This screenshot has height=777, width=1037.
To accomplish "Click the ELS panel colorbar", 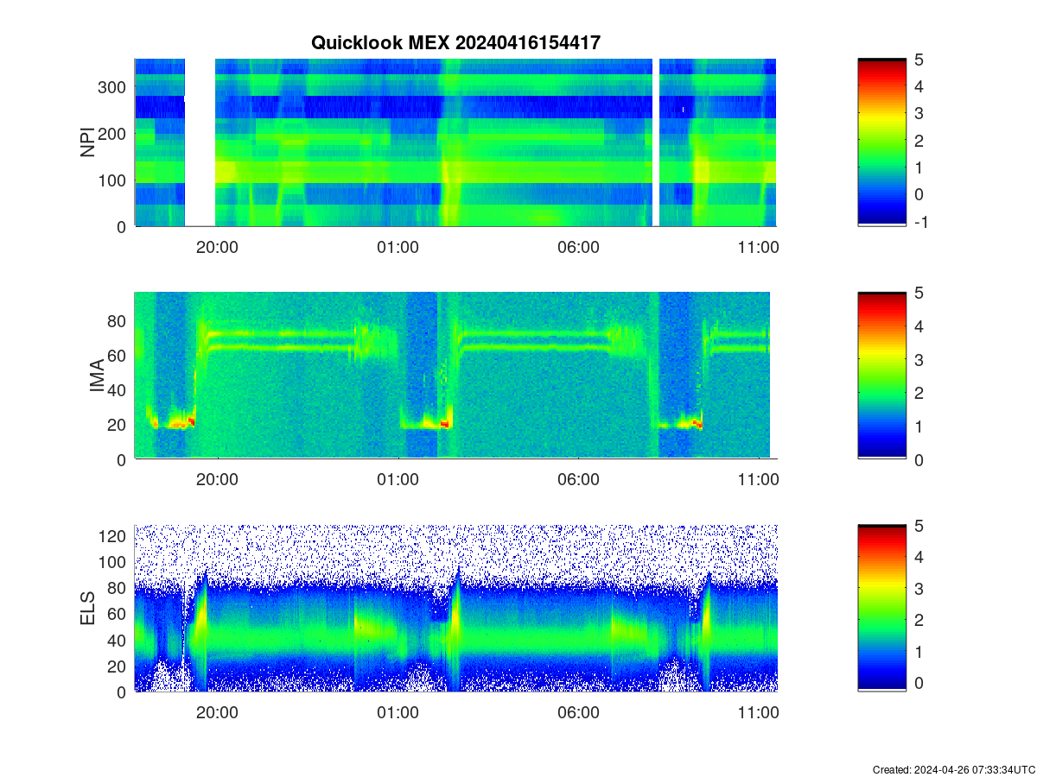I will point(881,608).
